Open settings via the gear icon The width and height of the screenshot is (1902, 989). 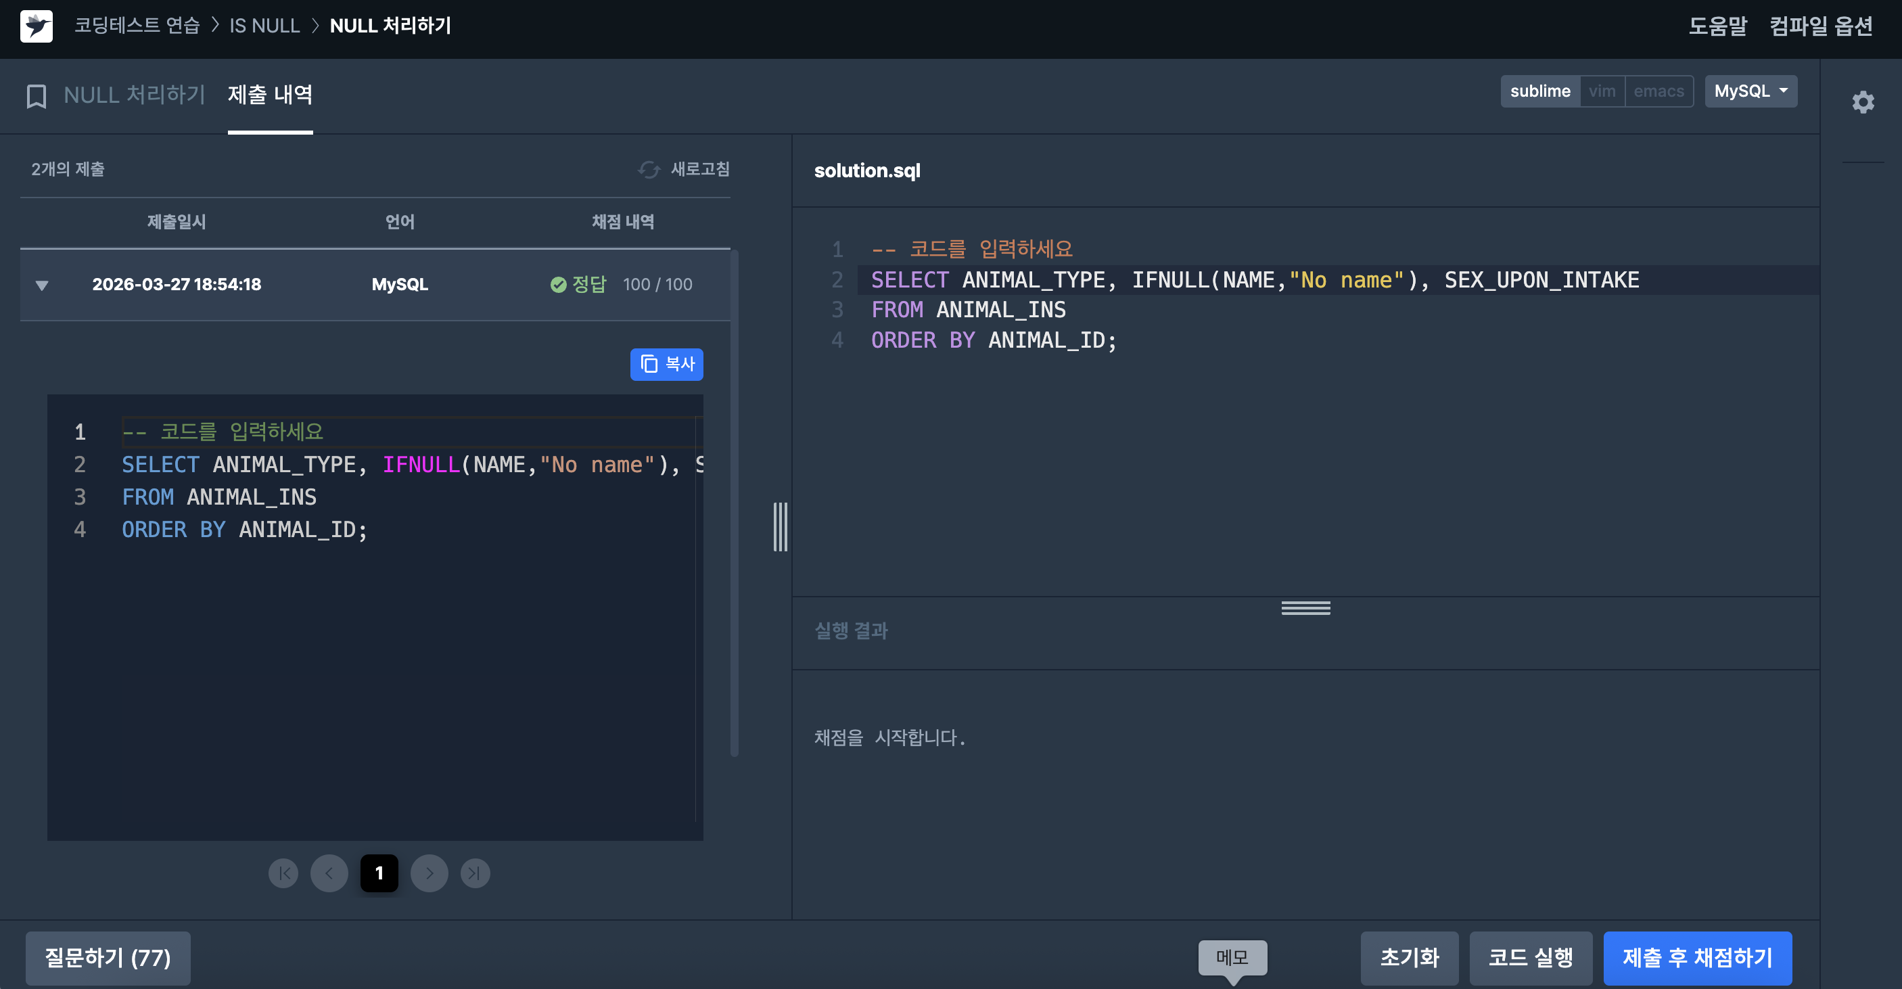click(1862, 102)
